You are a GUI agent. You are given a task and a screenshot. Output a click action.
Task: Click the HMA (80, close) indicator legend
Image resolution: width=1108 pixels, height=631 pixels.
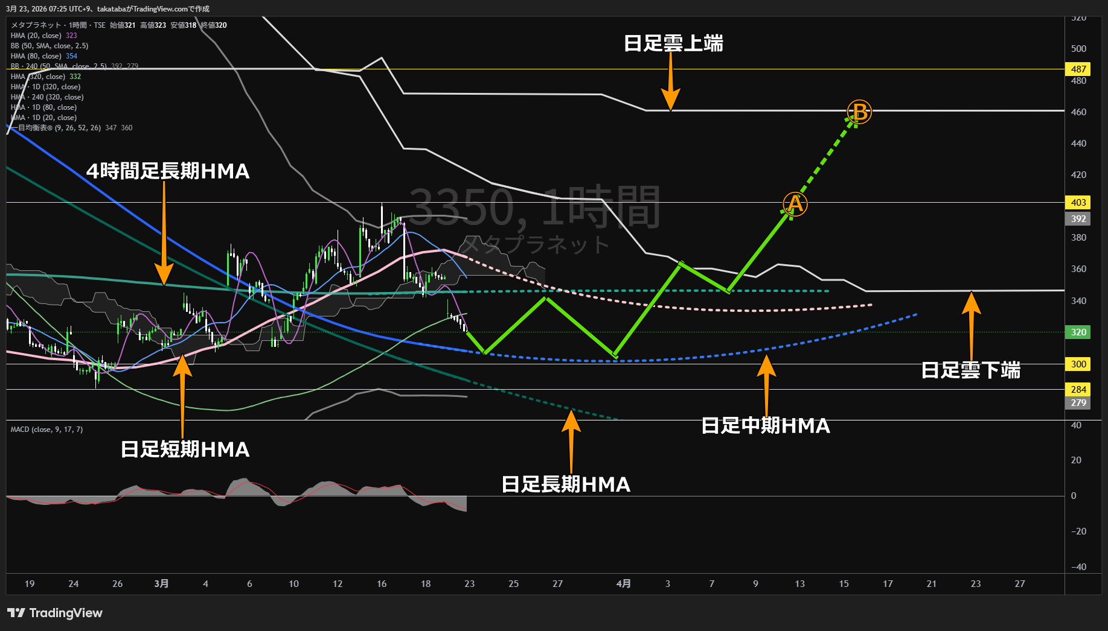[43, 56]
